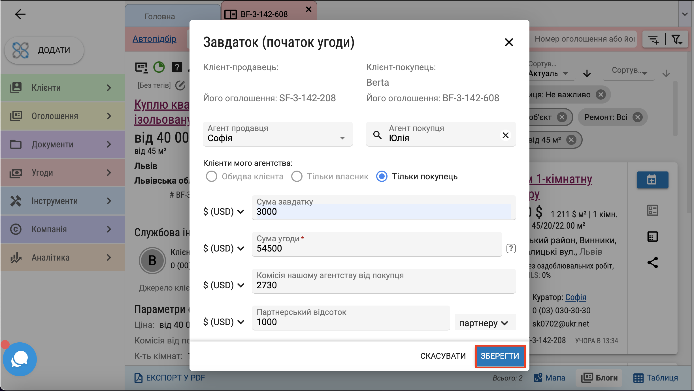Click the search icon in Агент покупця

pyautogui.click(x=377, y=135)
